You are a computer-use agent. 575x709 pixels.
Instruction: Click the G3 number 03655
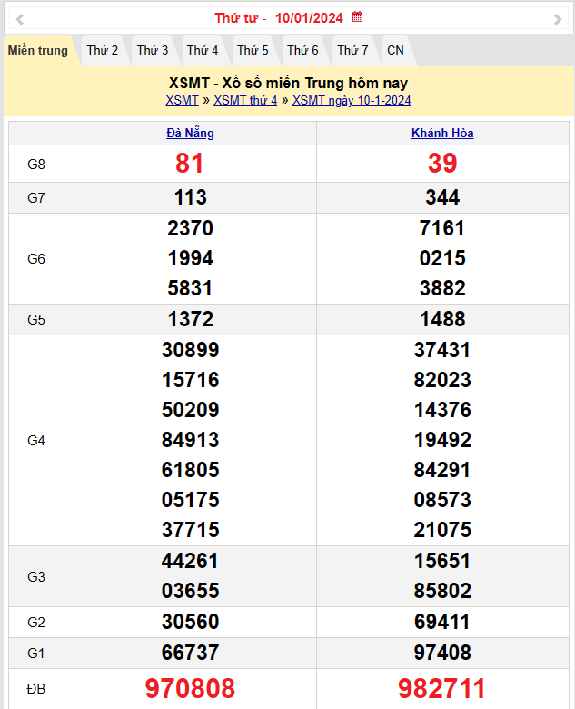(191, 591)
